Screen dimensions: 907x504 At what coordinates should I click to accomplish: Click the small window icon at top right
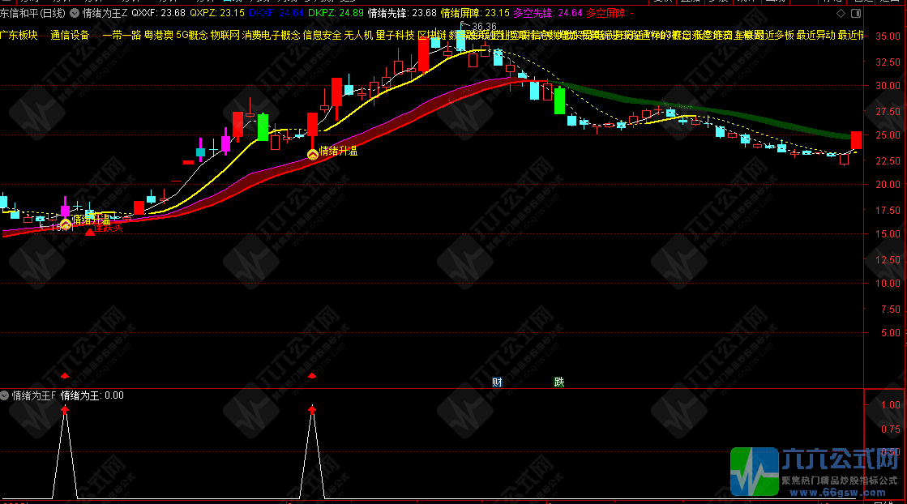[856, 14]
